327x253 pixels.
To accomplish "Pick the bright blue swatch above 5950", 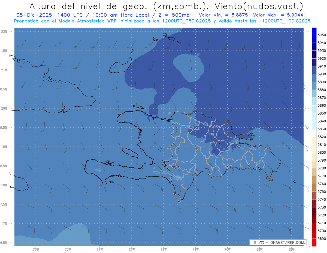I will coord(314,31).
